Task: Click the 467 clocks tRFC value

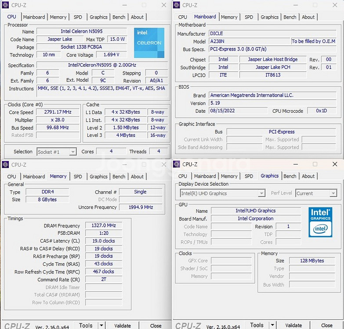Action: point(104,272)
